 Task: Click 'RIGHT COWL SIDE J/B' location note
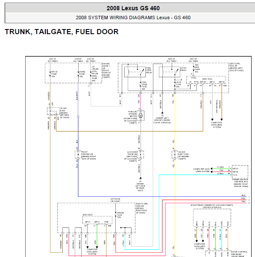[x=142, y=208]
